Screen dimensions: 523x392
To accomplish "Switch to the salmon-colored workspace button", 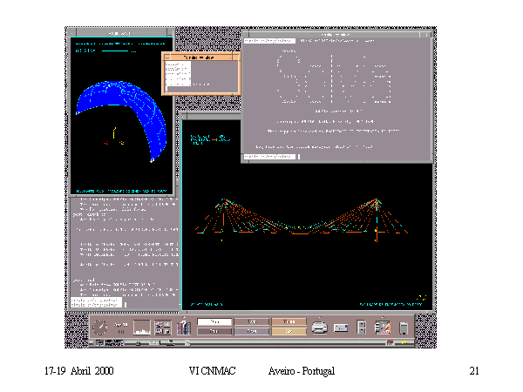I will (x=289, y=321).
